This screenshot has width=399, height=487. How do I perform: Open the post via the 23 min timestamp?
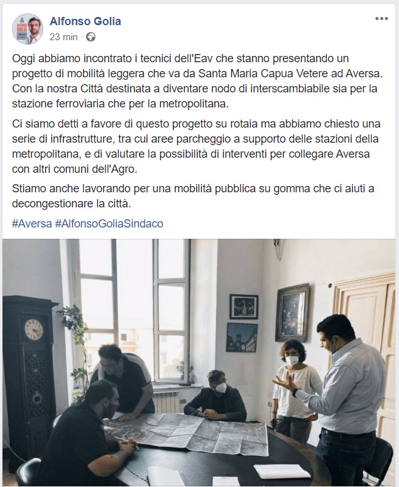click(63, 37)
